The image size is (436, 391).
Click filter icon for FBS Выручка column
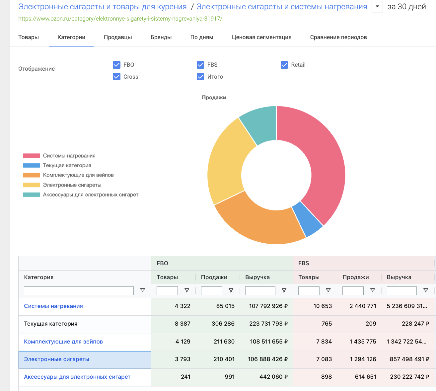tap(425, 290)
